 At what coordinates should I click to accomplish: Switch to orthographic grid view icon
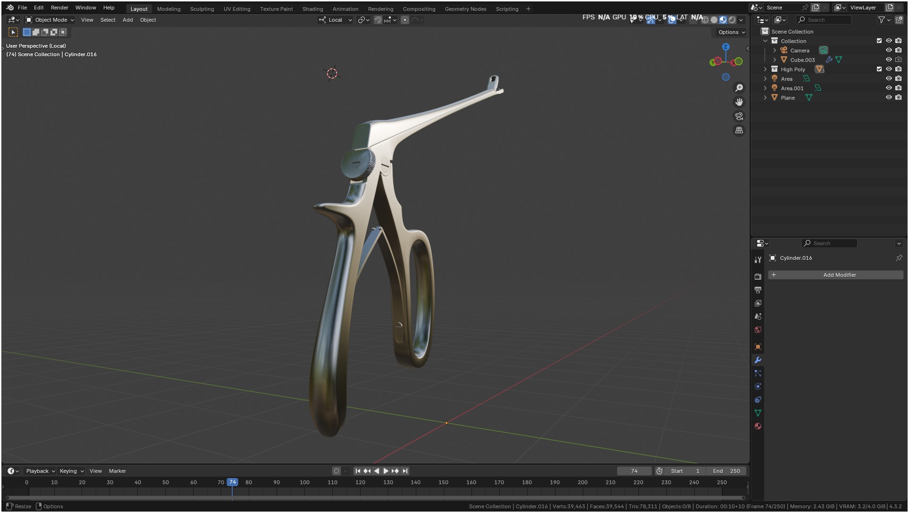(739, 130)
